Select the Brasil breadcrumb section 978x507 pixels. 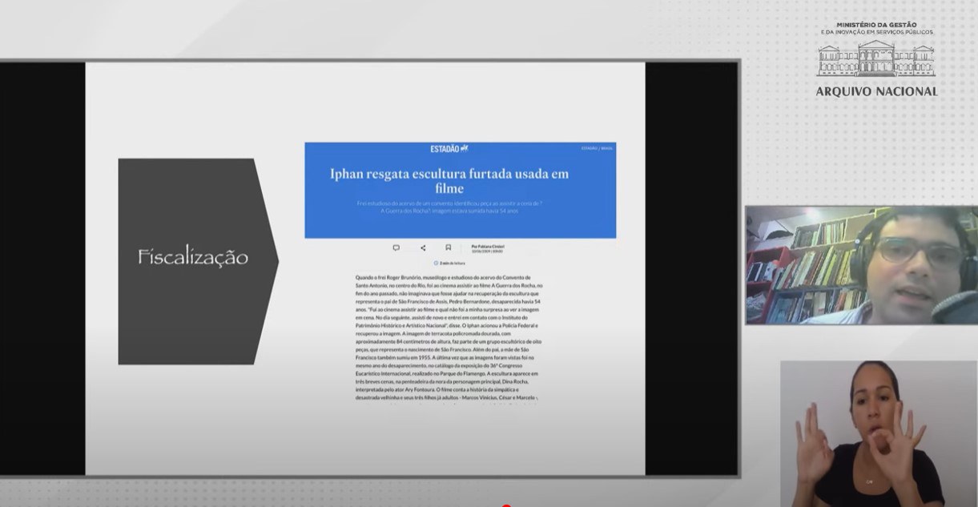pos(607,148)
